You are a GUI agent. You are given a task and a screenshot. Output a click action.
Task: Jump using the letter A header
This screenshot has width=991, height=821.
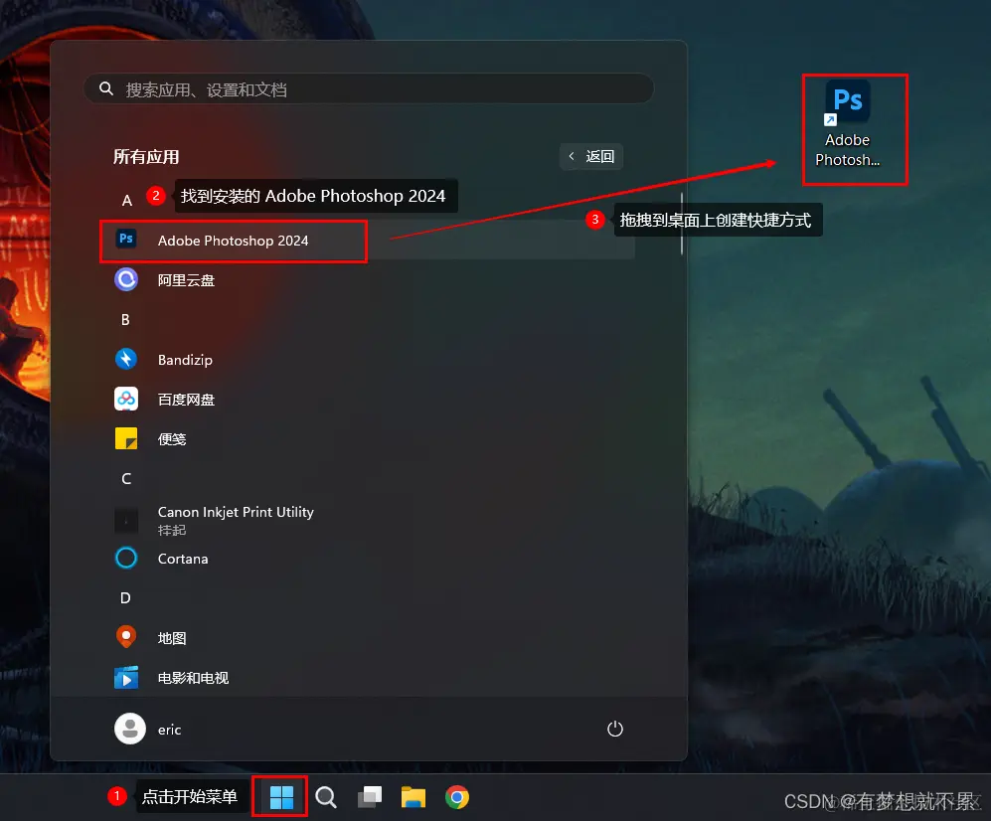(126, 201)
